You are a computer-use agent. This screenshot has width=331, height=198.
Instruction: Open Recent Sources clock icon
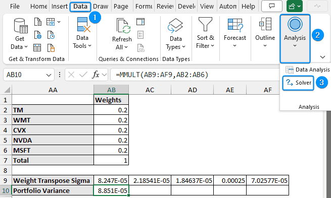coord(51,35)
